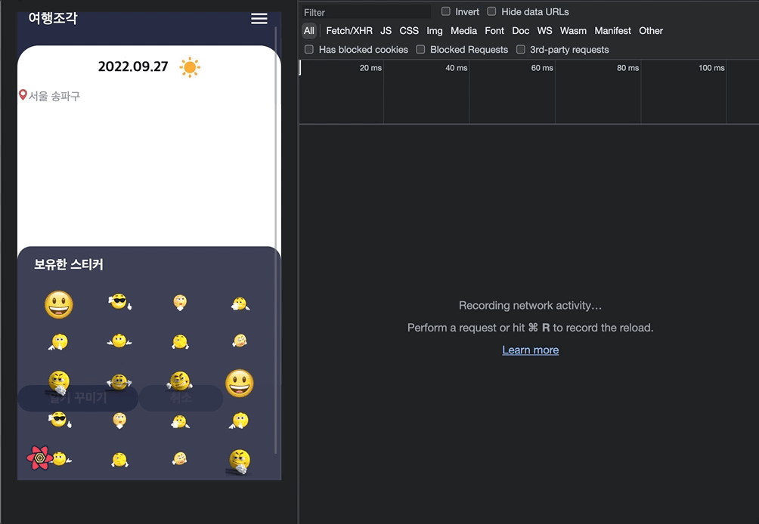Filter network requests by Fetch/XHR

click(x=349, y=31)
